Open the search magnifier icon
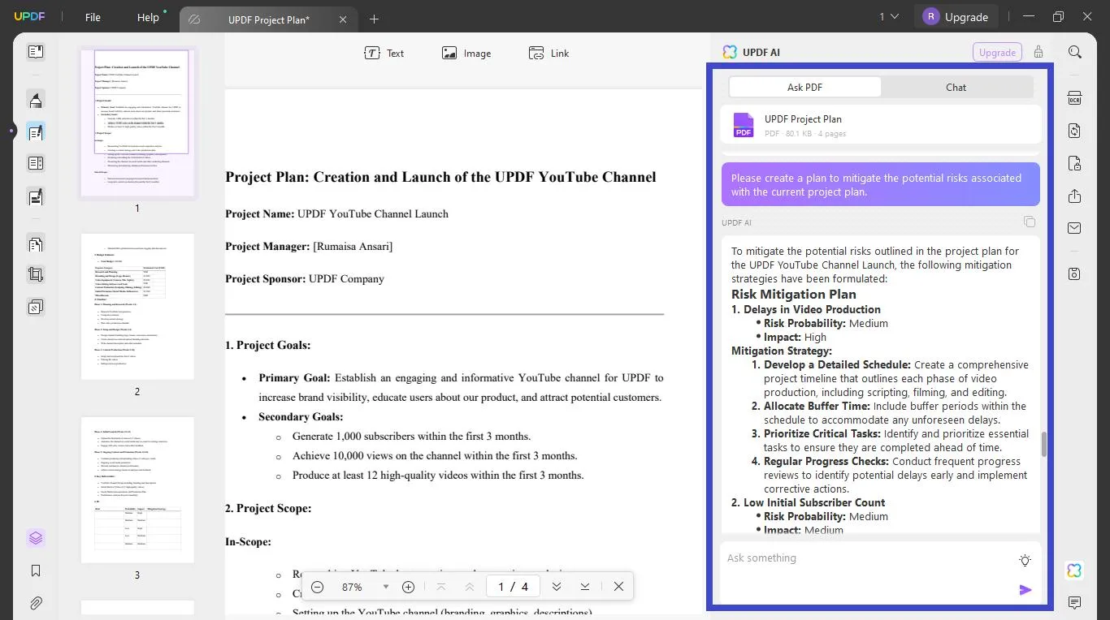 (x=1074, y=52)
